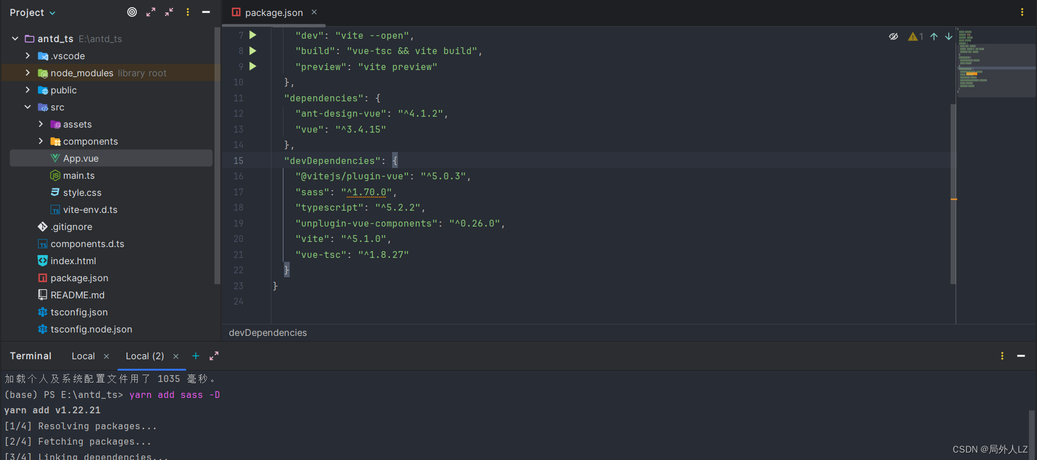The image size is (1037, 460).
Task: Go to previous highlighted problem arrow
Action: (934, 36)
